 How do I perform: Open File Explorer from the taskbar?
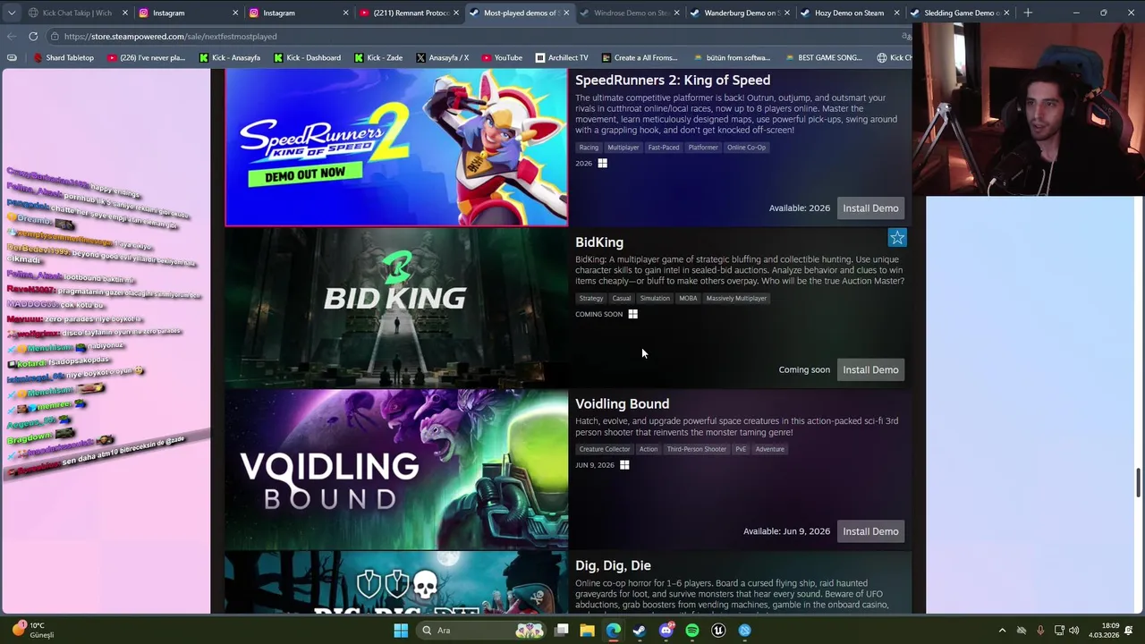pyautogui.click(x=587, y=631)
